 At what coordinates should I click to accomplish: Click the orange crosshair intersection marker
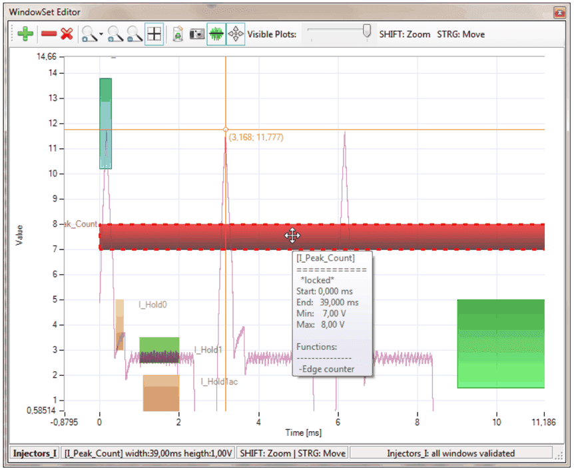(226, 130)
